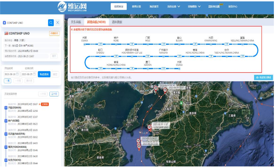Image resolution: width=276 pixels, height=168 pixels.
Task: Click the teal collapse official route button
Action: click(263, 77)
